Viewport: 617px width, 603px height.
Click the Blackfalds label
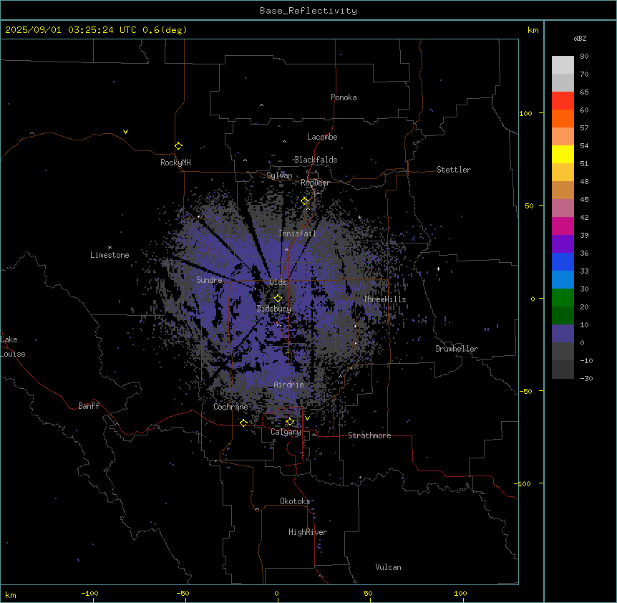tap(316, 160)
